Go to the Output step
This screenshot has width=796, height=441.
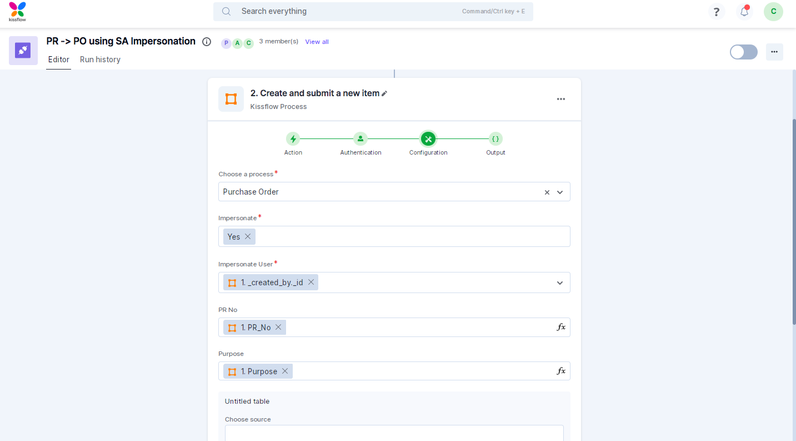[x=495, y=139]
